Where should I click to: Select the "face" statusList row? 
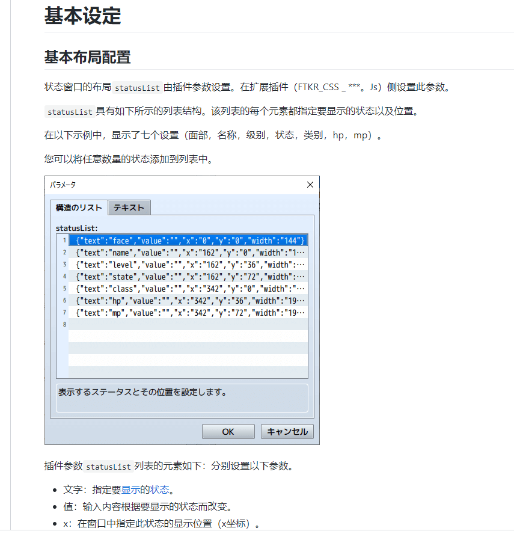tap(188, 241)
